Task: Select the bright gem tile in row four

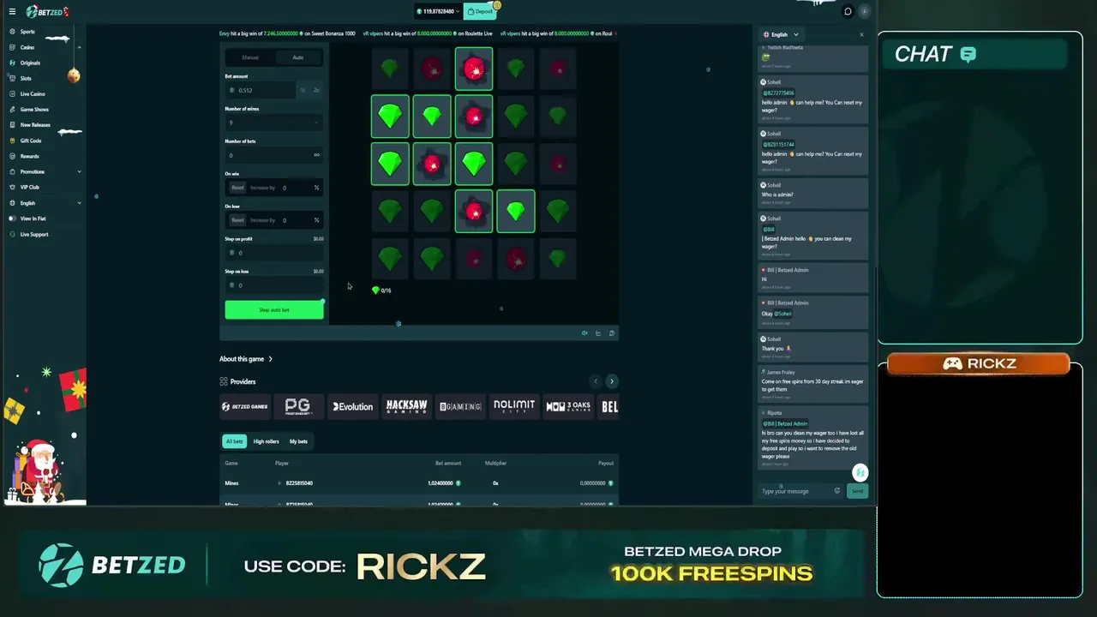Action: click(515, 211)
